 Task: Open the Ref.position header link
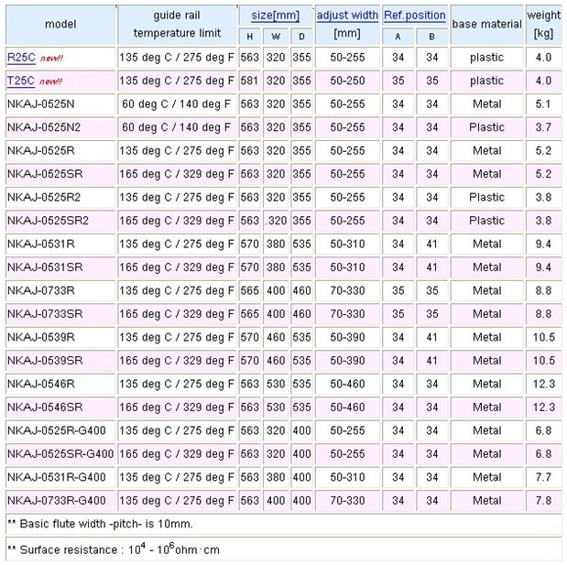(x=415, y=16)
